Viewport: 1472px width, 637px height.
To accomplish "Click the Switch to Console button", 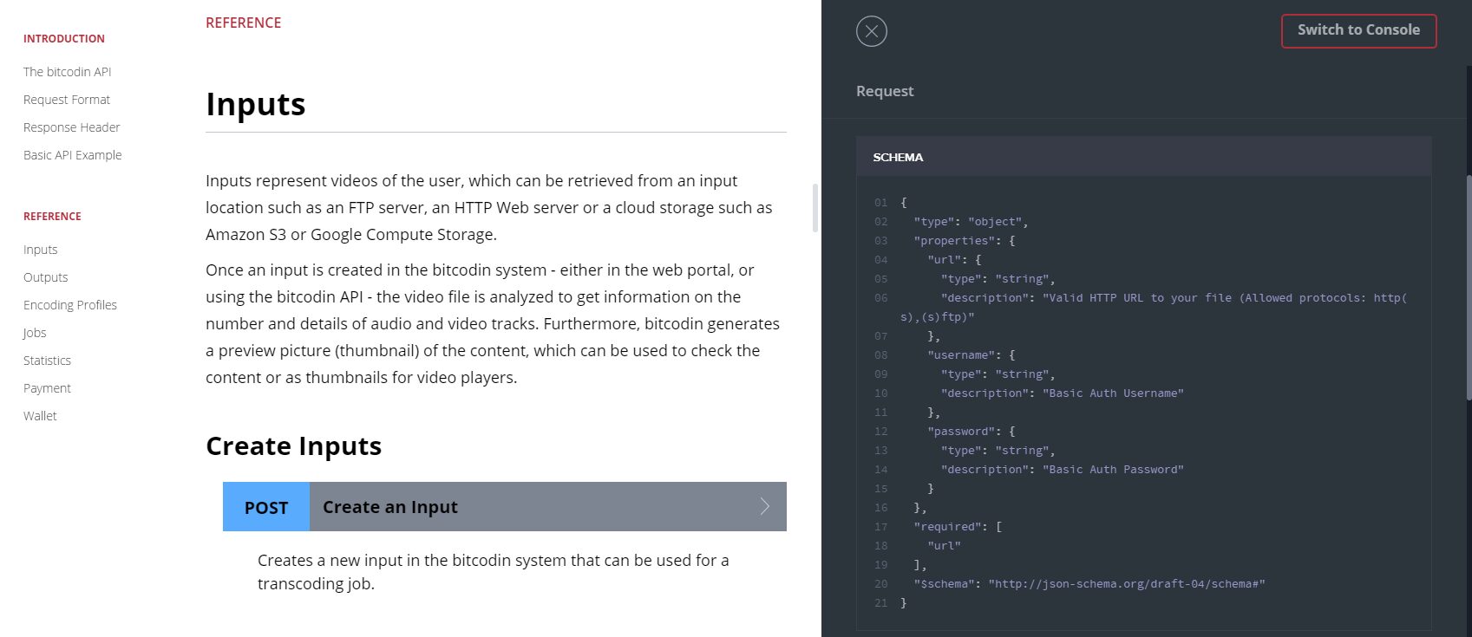I will tap(1358, 30).
